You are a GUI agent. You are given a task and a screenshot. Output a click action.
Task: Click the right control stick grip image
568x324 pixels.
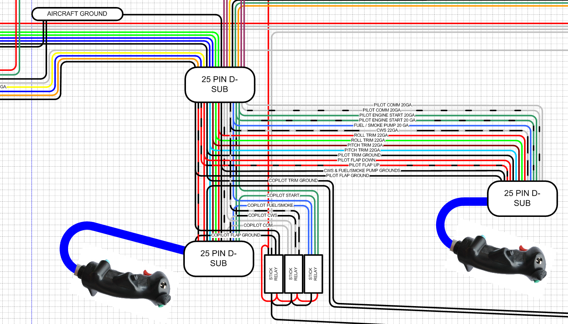click(x=502, y=257)
